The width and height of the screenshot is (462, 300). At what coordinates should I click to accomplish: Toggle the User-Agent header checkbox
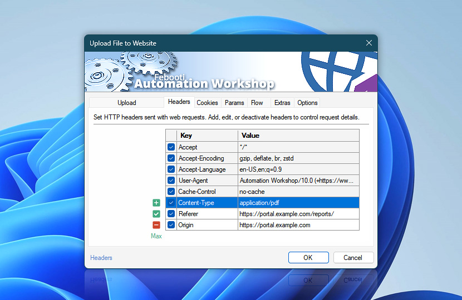[x=171, y=181]
